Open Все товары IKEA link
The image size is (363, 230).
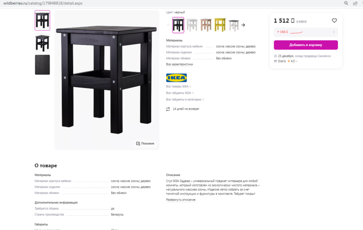[178, 86]
